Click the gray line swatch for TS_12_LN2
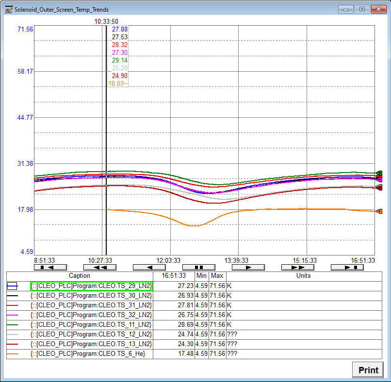Viewport: 391px width, 382px height. [13, 334]
